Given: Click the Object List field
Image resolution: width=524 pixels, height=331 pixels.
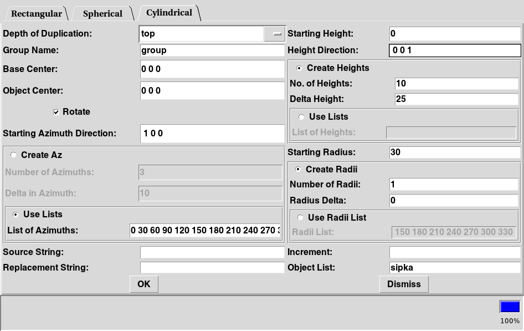Looking at the screenshot, I should 455,267.
